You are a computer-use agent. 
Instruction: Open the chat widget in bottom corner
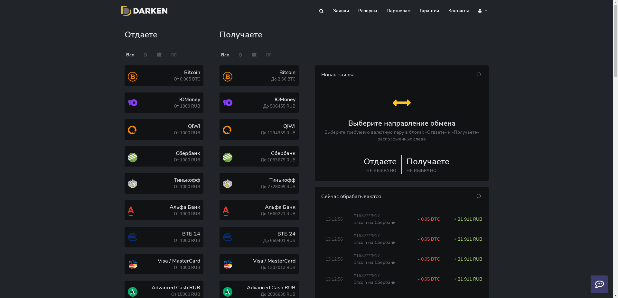coord(599,284)
